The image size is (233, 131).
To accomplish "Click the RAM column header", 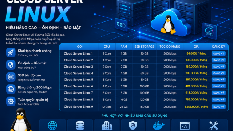I will [x=124, y=47].
